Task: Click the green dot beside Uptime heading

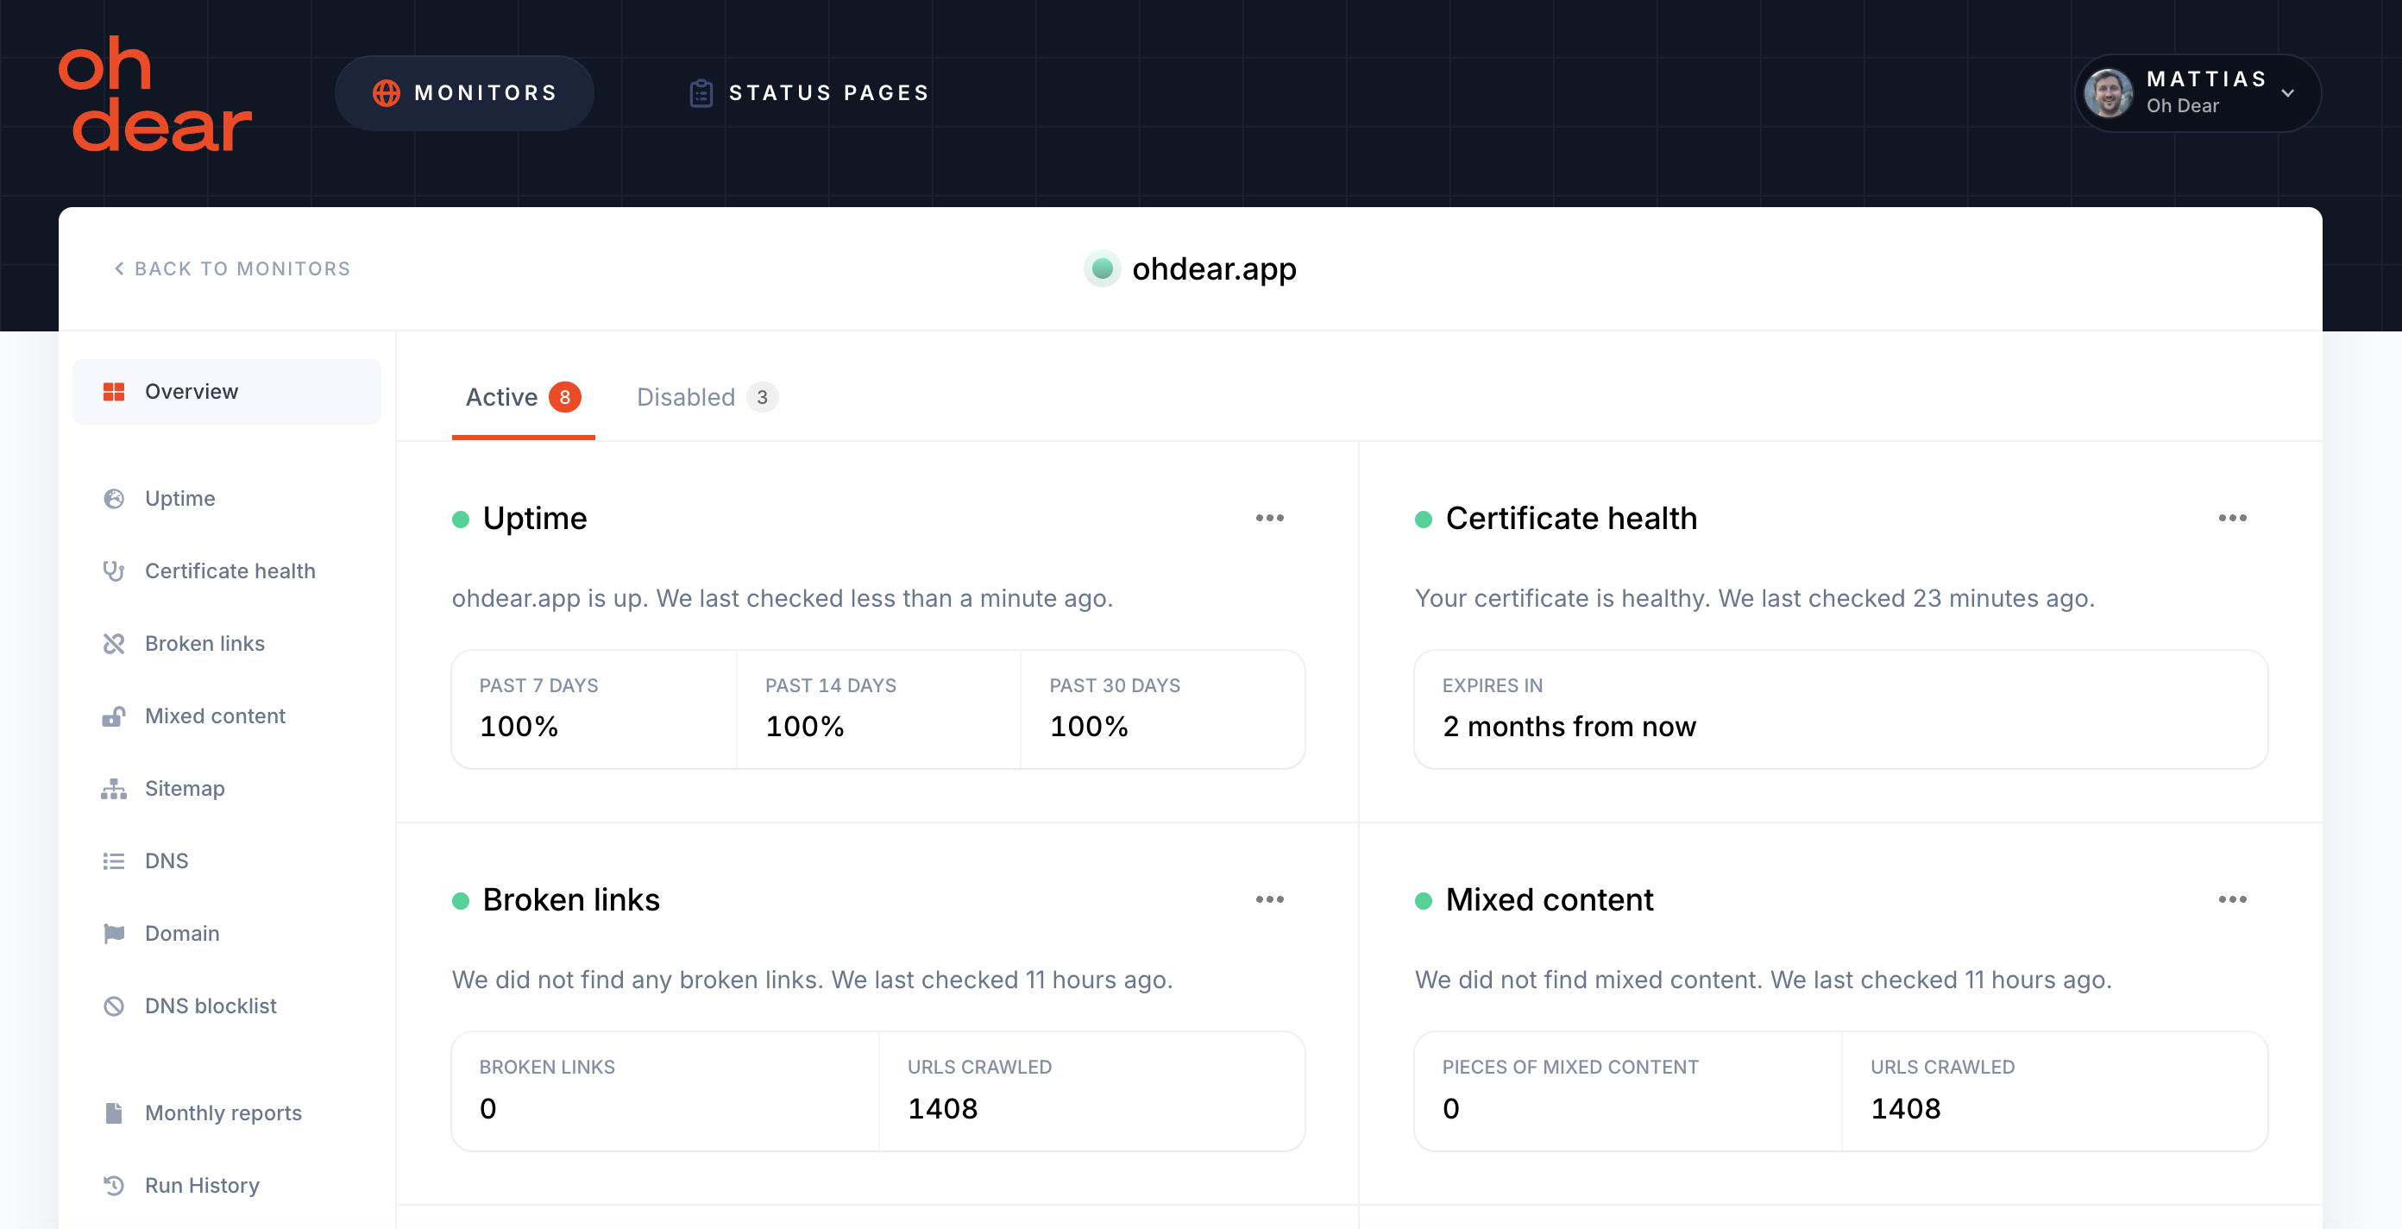Action: [461, 520]
